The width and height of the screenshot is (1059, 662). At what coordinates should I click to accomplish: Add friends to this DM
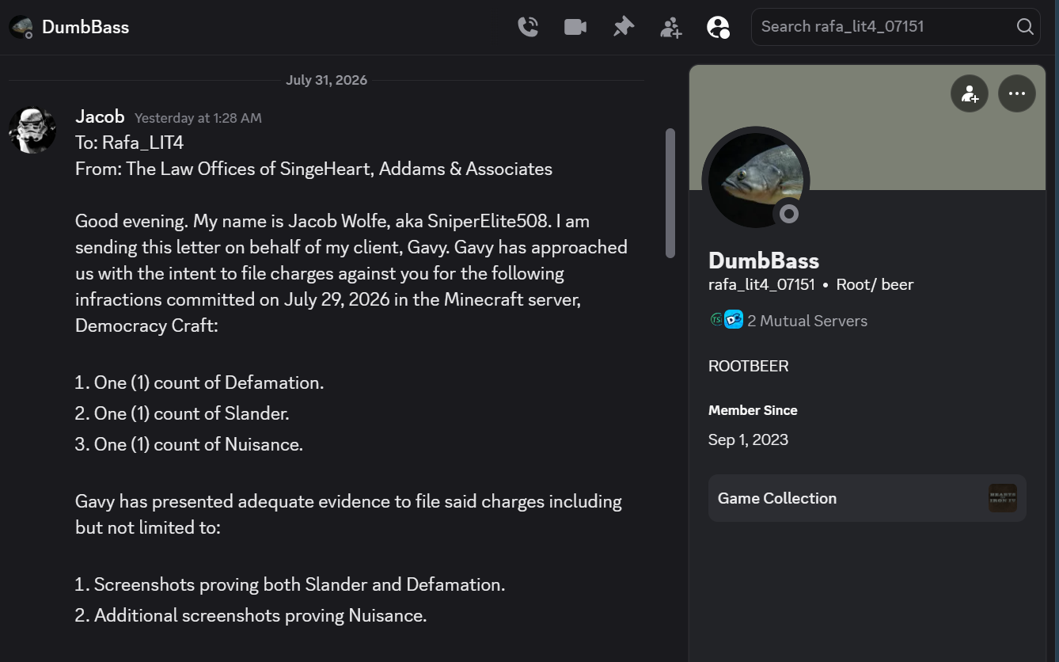tap(671, 27)
